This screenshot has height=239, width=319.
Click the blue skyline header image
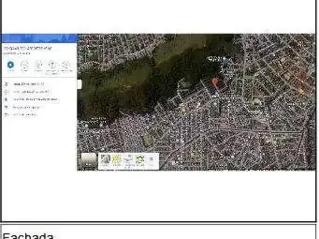point(39,38)
